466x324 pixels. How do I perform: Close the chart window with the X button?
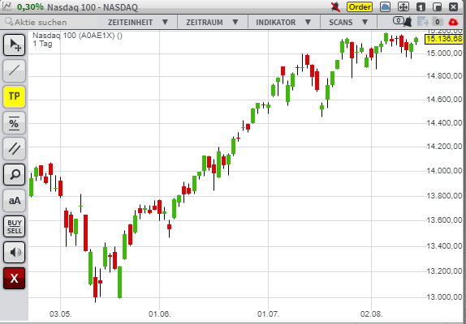(454, 6)
